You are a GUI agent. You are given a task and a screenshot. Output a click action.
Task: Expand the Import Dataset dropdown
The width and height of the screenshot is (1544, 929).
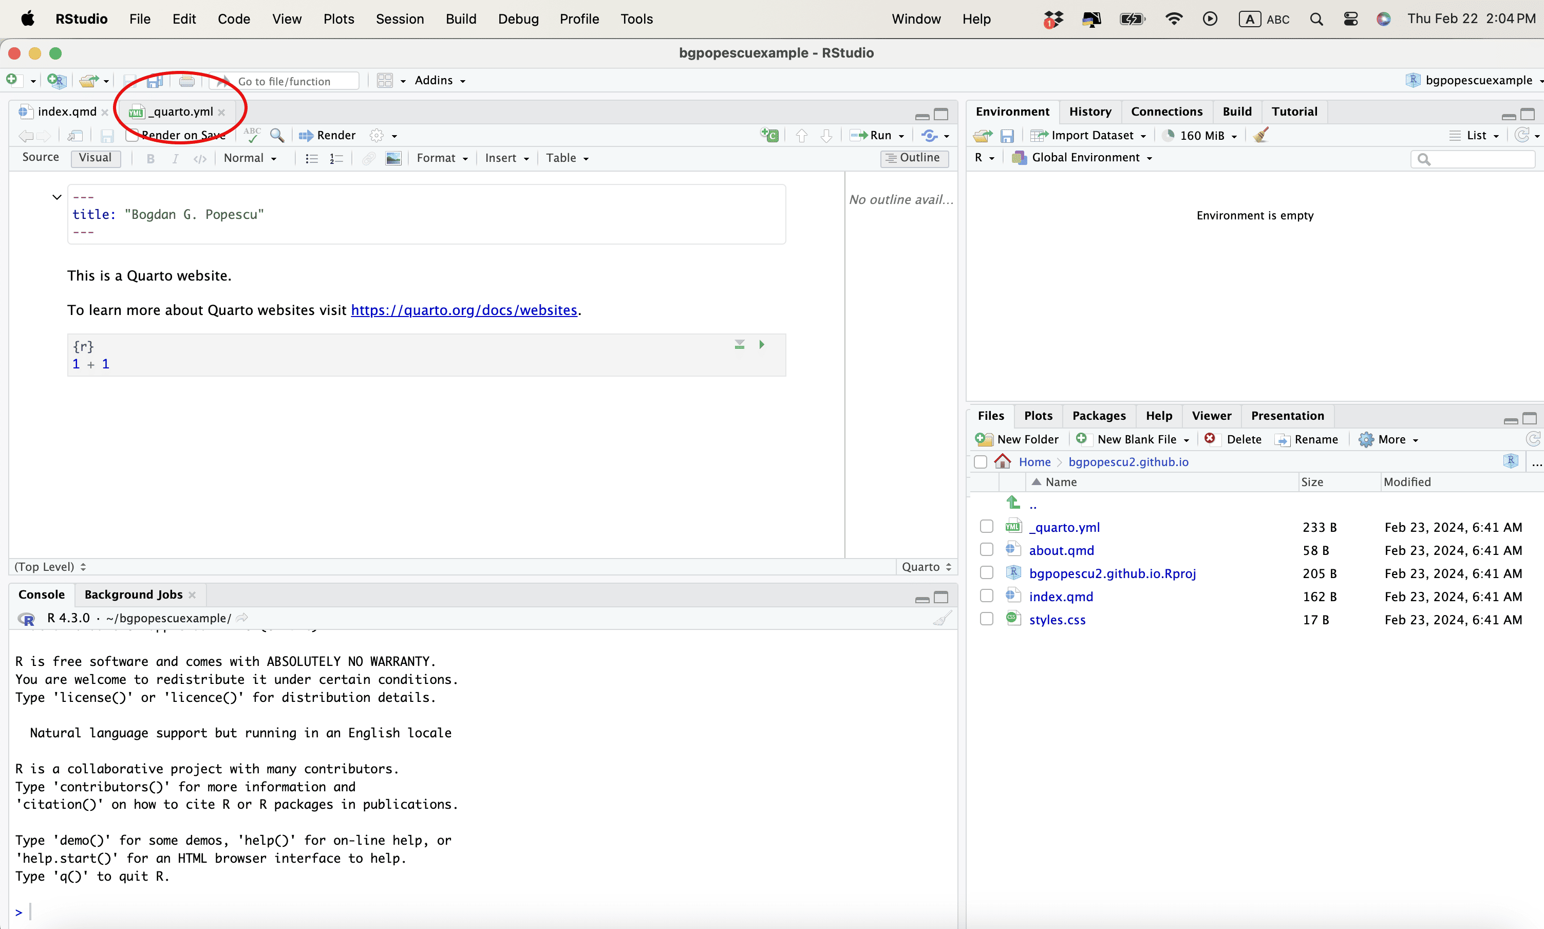(1143, 136)
